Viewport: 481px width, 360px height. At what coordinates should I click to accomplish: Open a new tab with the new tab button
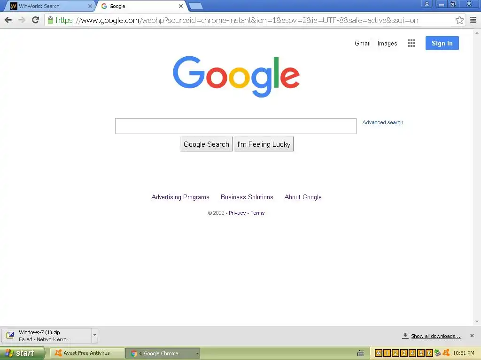195,6
